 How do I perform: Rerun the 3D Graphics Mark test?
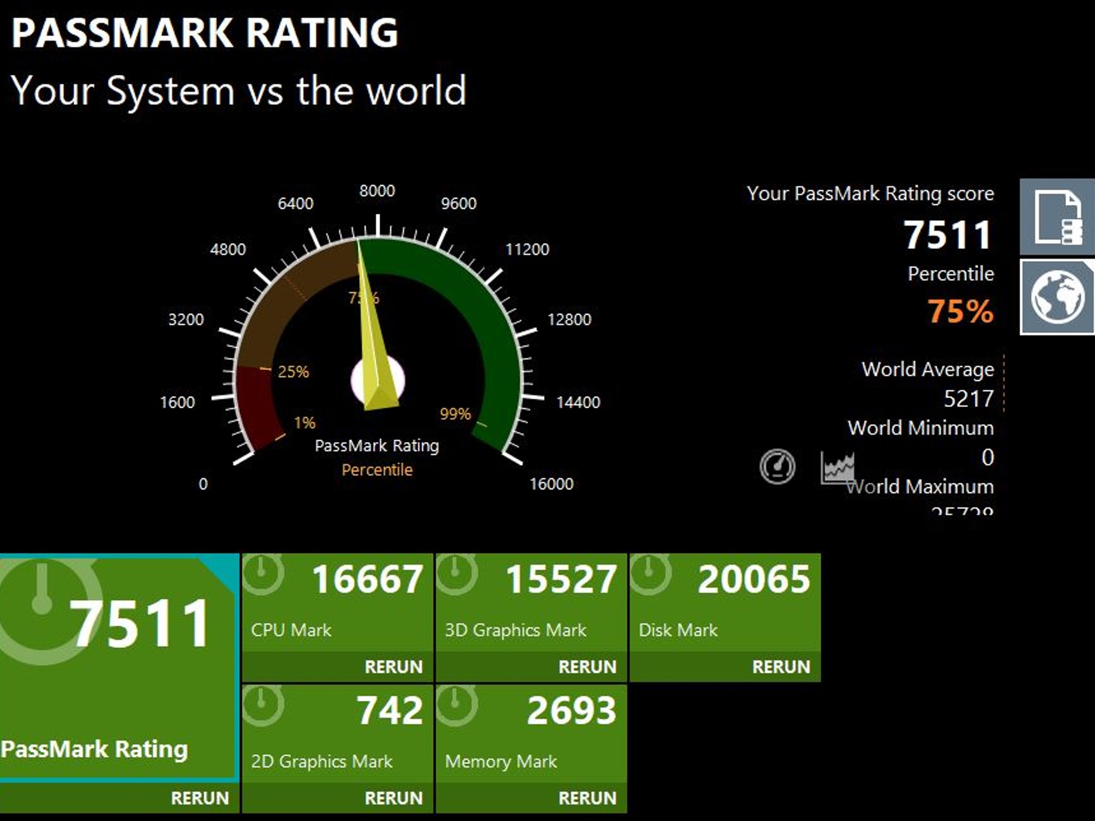tap(587, 667)
